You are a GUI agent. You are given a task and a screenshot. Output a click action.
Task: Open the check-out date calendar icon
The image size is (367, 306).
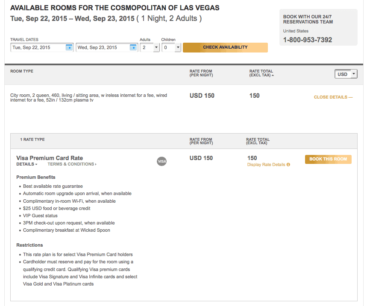click(x=133, y=47)
